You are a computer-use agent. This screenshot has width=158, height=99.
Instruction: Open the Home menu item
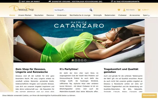click(x=12, y=15)
